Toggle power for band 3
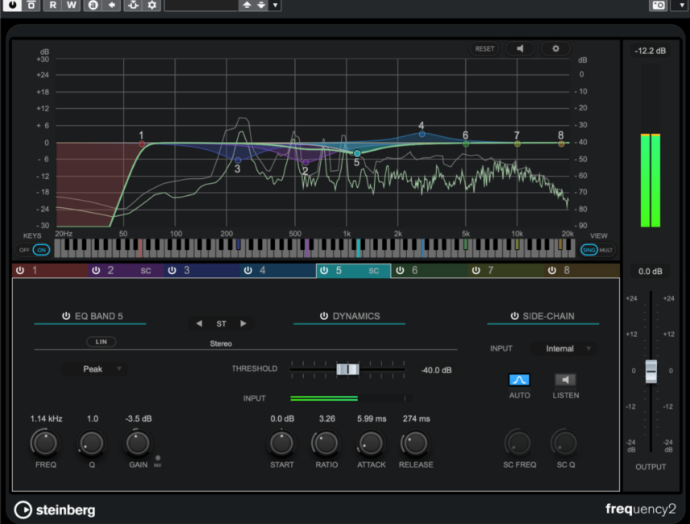Viewport: 690px width, 524px height. tap(172, 270)
